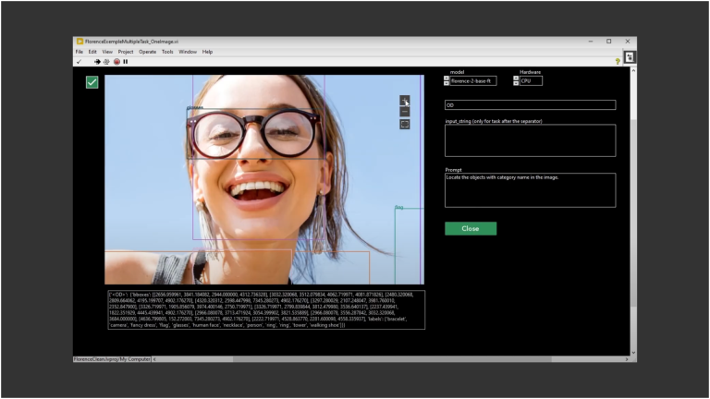Click the horizontal scrollbar left arrow
This screenshot has height=399, width=710.
tap(154, 359)
